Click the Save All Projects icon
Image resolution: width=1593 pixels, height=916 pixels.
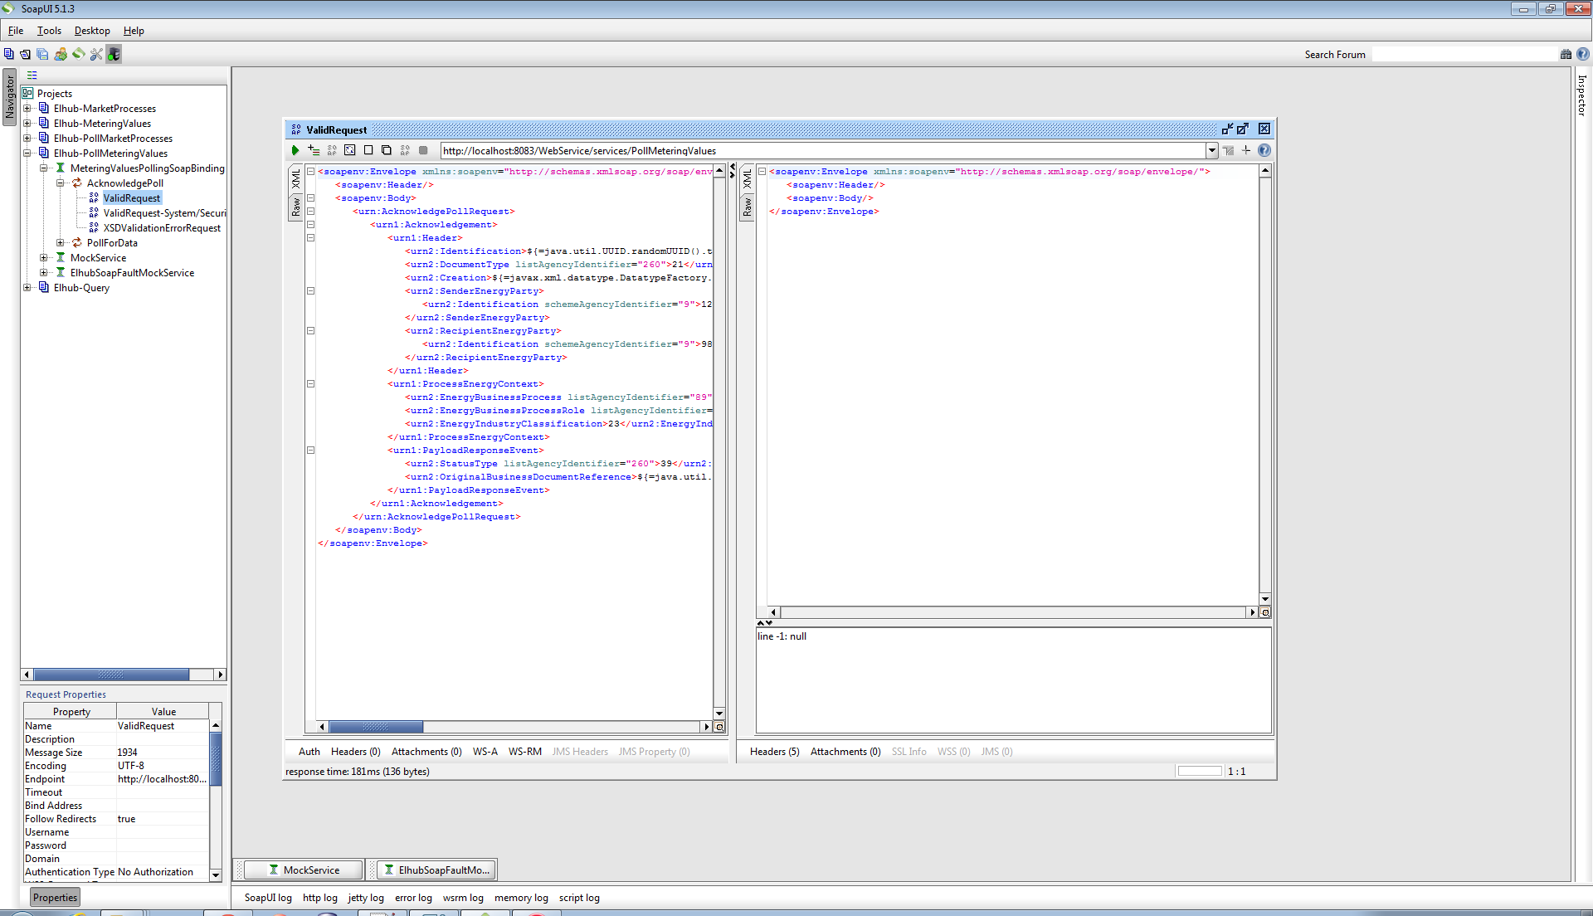click(42, 55)
